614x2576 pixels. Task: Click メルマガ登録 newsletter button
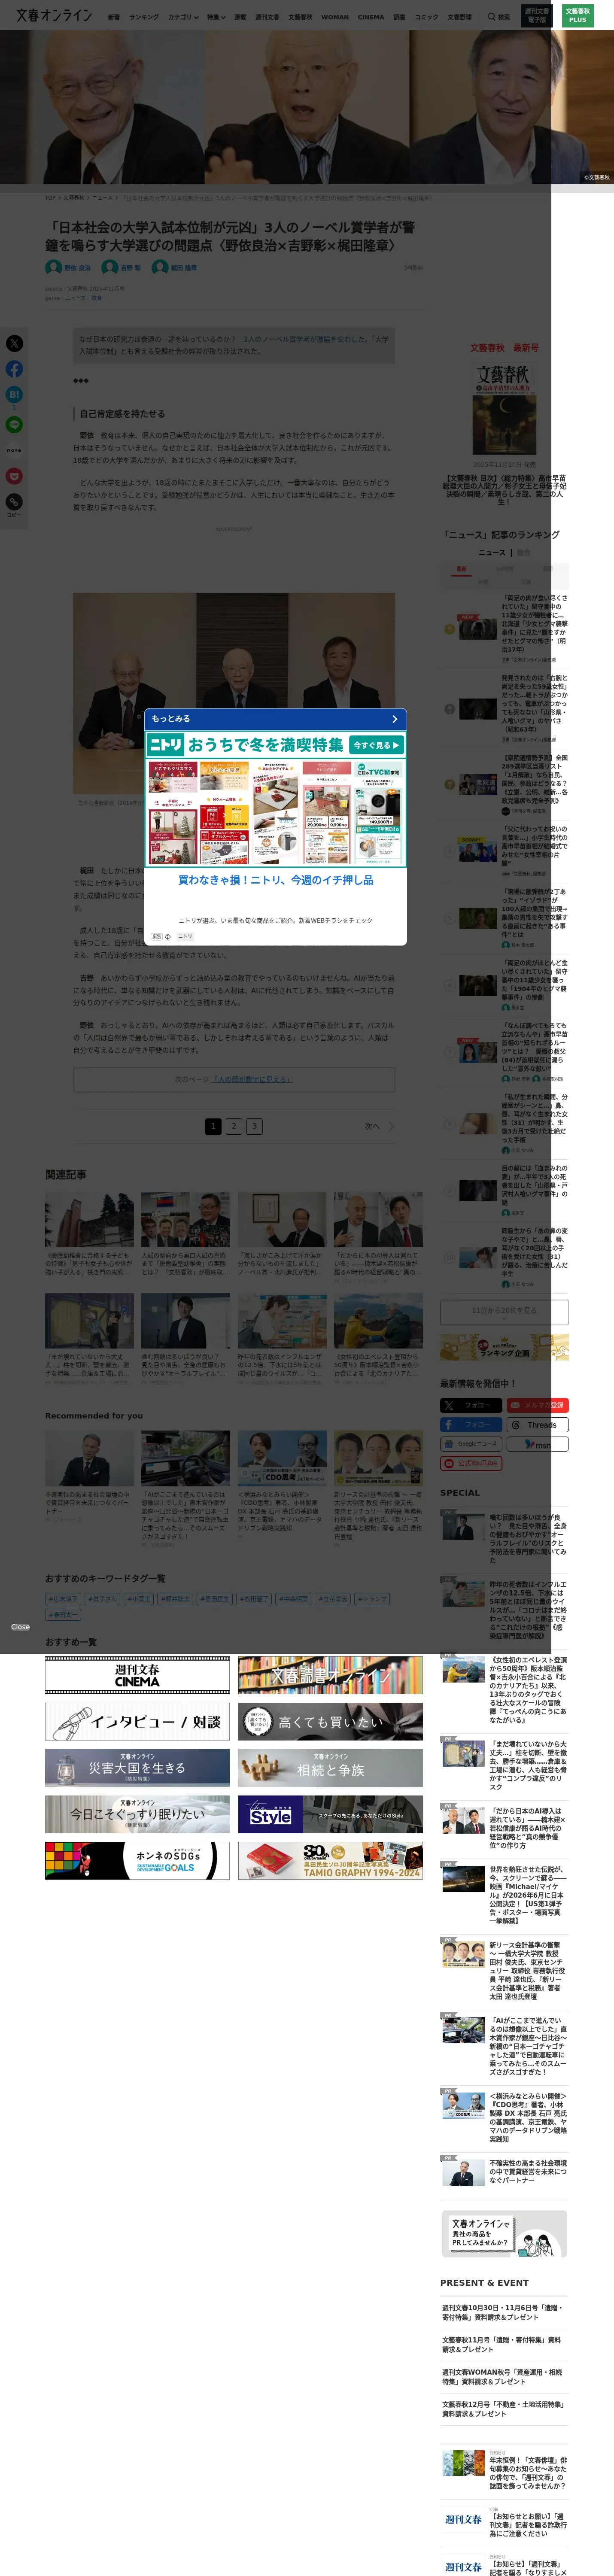pyautogui.click(x=537, y=1405)
